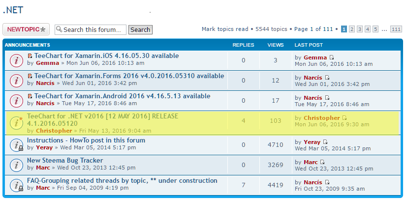Click the announcement icon for New Steema Bug Tracker
Image resolution: width=408 pixels, height=199 pixels.
(16, 165)
